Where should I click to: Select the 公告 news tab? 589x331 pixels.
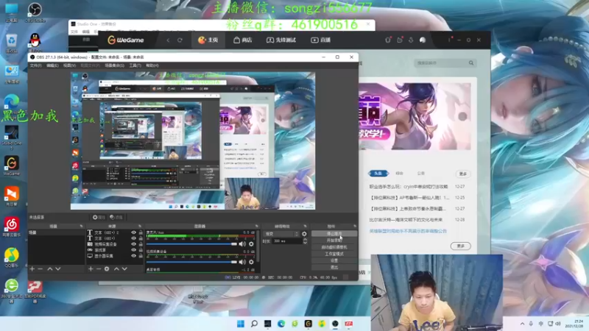click(420, 174)
